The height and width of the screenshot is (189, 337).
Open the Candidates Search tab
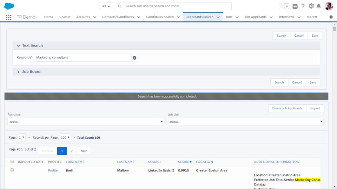(160, 17)
